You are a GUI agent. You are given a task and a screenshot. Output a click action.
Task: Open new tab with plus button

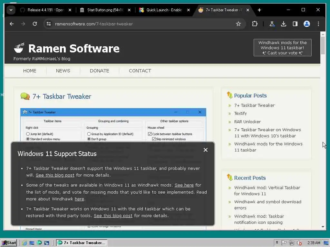point(259,10)
